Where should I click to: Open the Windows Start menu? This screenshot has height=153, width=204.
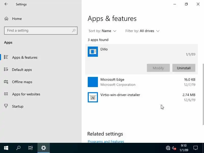(x=6, y=148)
